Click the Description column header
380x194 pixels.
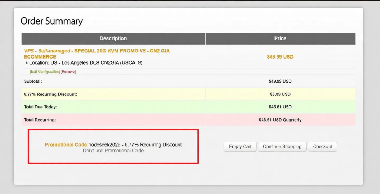(113, 38)
